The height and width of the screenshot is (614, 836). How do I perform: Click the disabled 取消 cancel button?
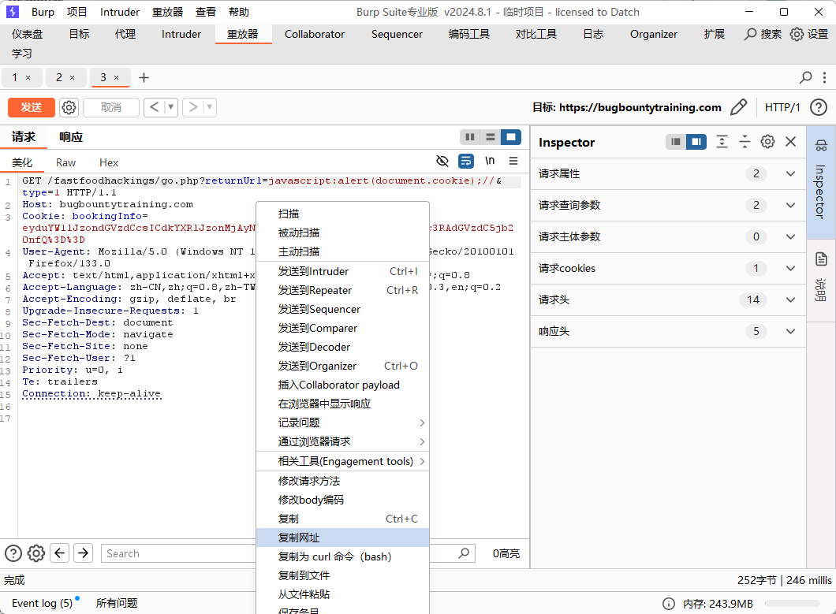(x=111, y=107)
